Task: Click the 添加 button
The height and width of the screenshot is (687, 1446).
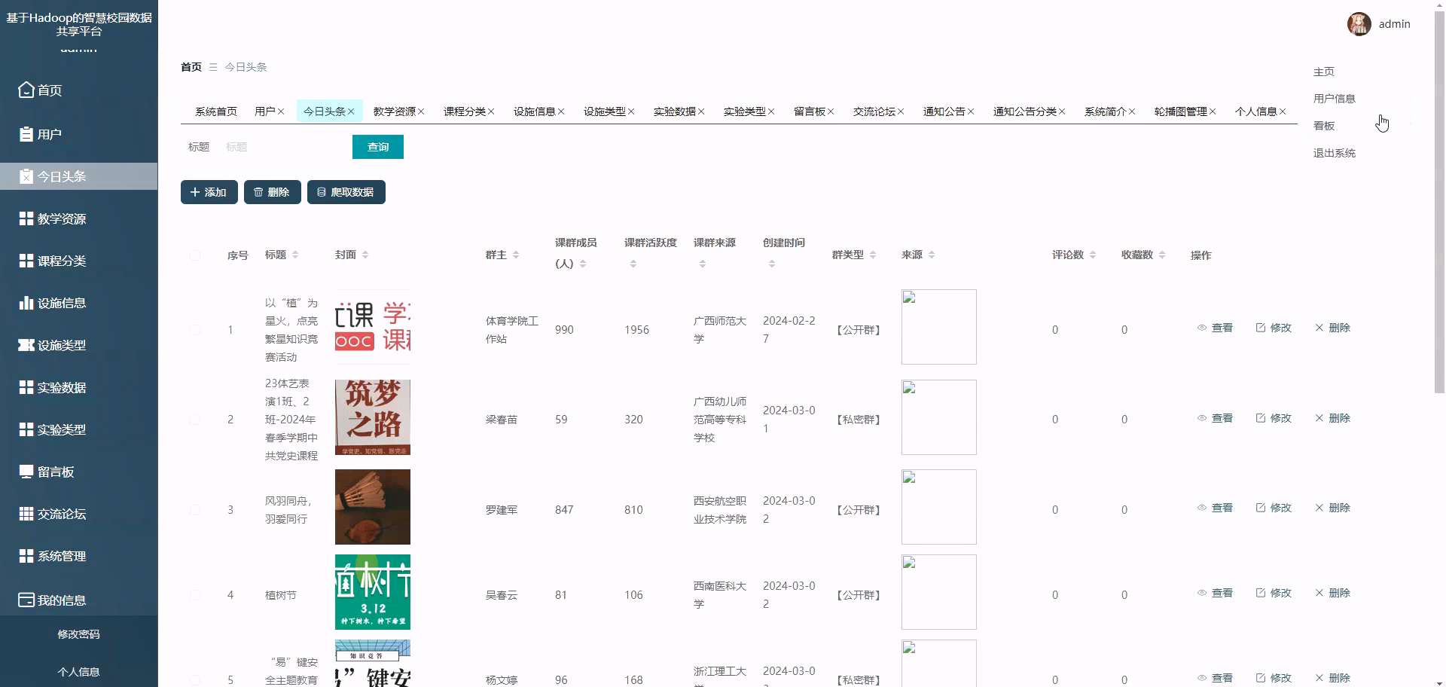Action: pyautogui.click(x=209, y=192)
